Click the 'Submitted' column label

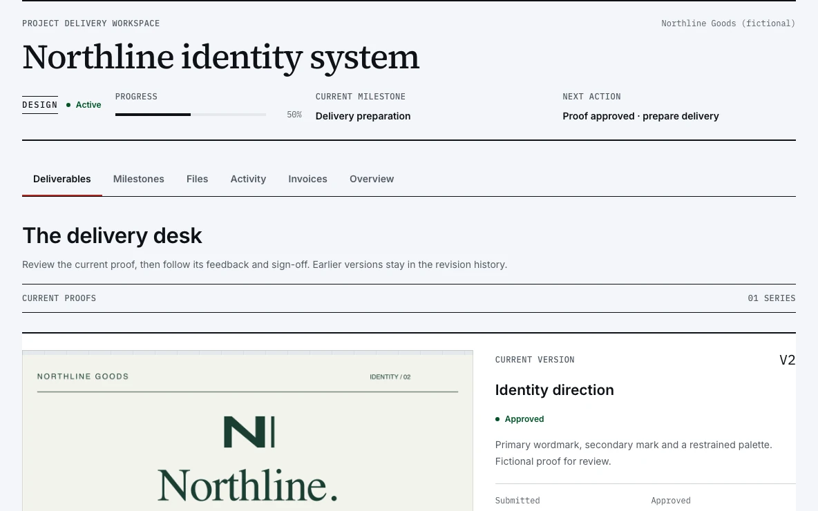tap(517, 501)
